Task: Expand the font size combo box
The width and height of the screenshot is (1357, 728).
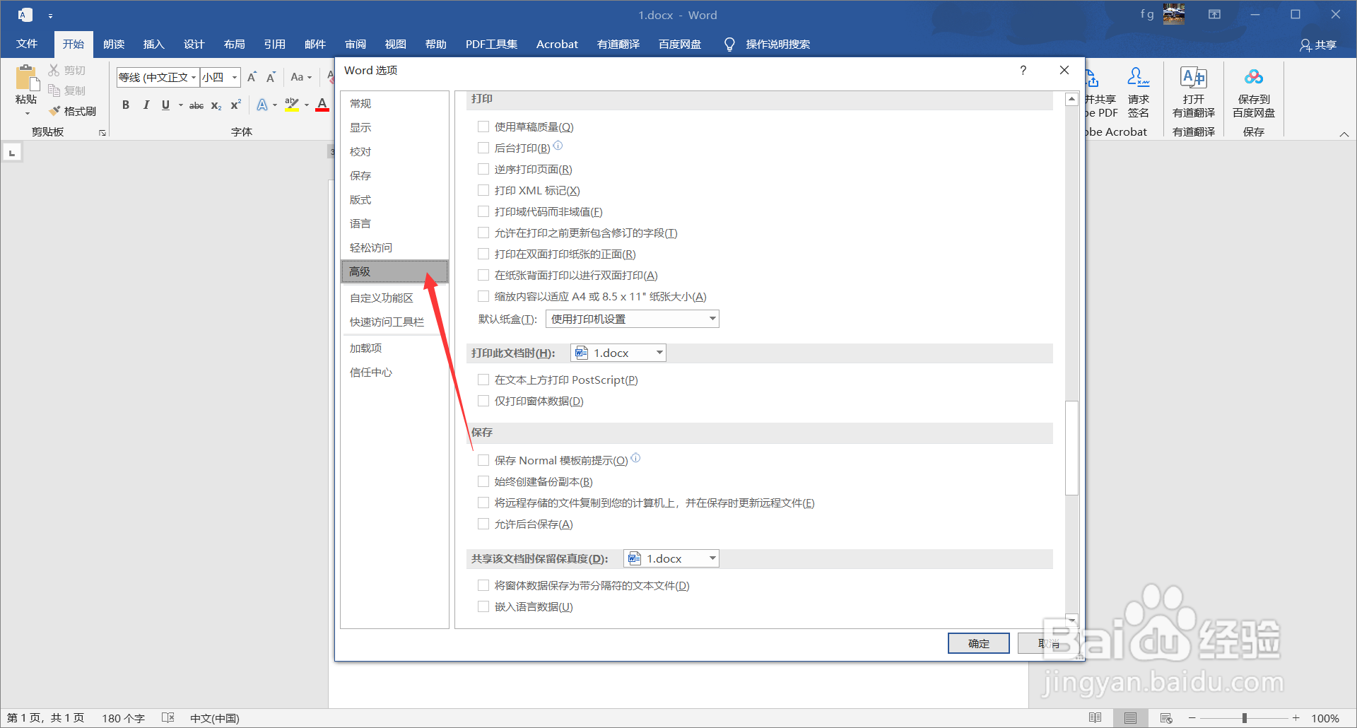Action: (x=234, y=77)
